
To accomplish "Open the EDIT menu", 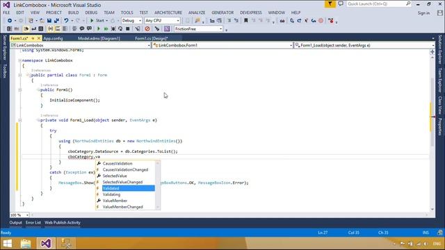I will click(x=20, y=12).
